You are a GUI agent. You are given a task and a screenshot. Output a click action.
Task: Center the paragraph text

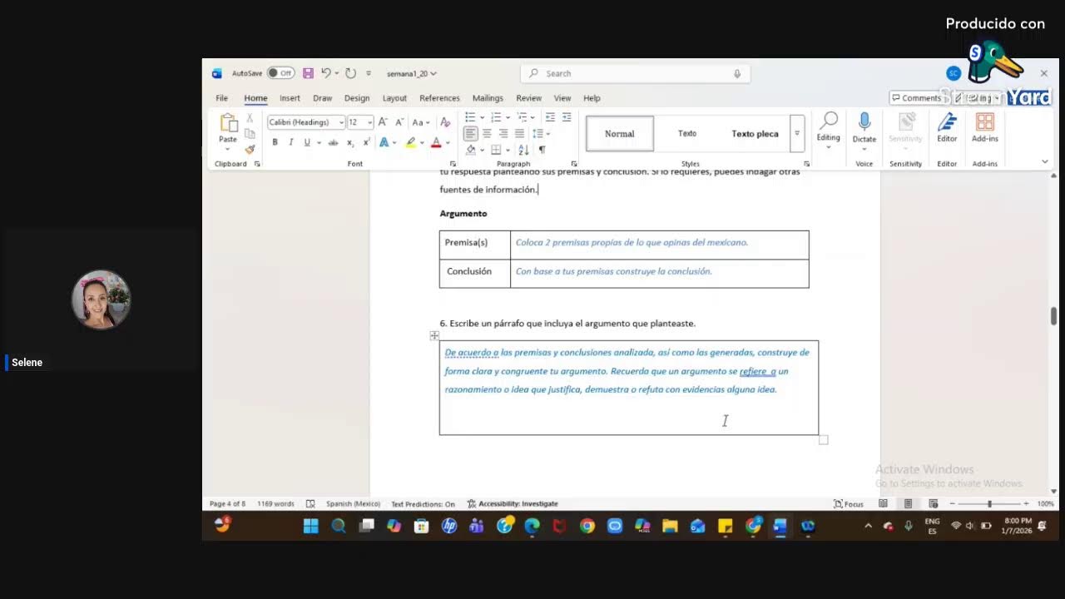point(487,133)
